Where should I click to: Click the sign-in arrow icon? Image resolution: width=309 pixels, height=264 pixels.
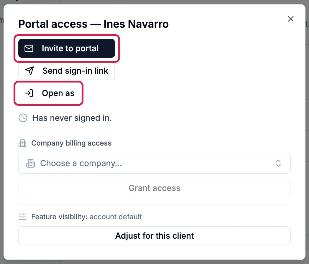[29, 93]
